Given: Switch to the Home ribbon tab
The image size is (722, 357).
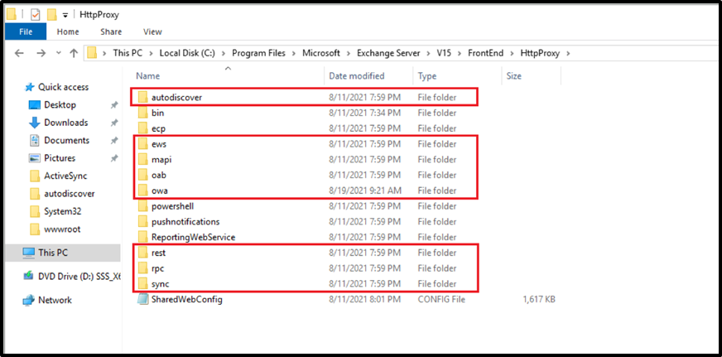Looking at the screenshot, I should click(x=68, y=31).
